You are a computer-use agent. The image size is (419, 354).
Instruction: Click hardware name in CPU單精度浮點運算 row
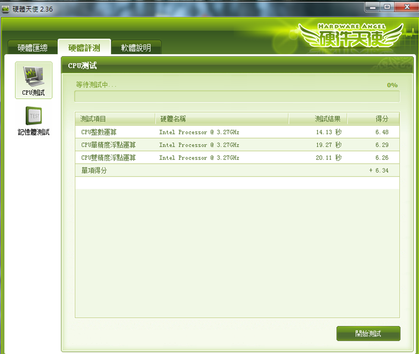click(199, 145)
